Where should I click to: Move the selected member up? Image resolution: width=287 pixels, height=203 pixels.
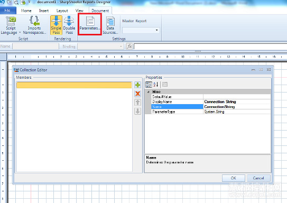tap(137, 103)
